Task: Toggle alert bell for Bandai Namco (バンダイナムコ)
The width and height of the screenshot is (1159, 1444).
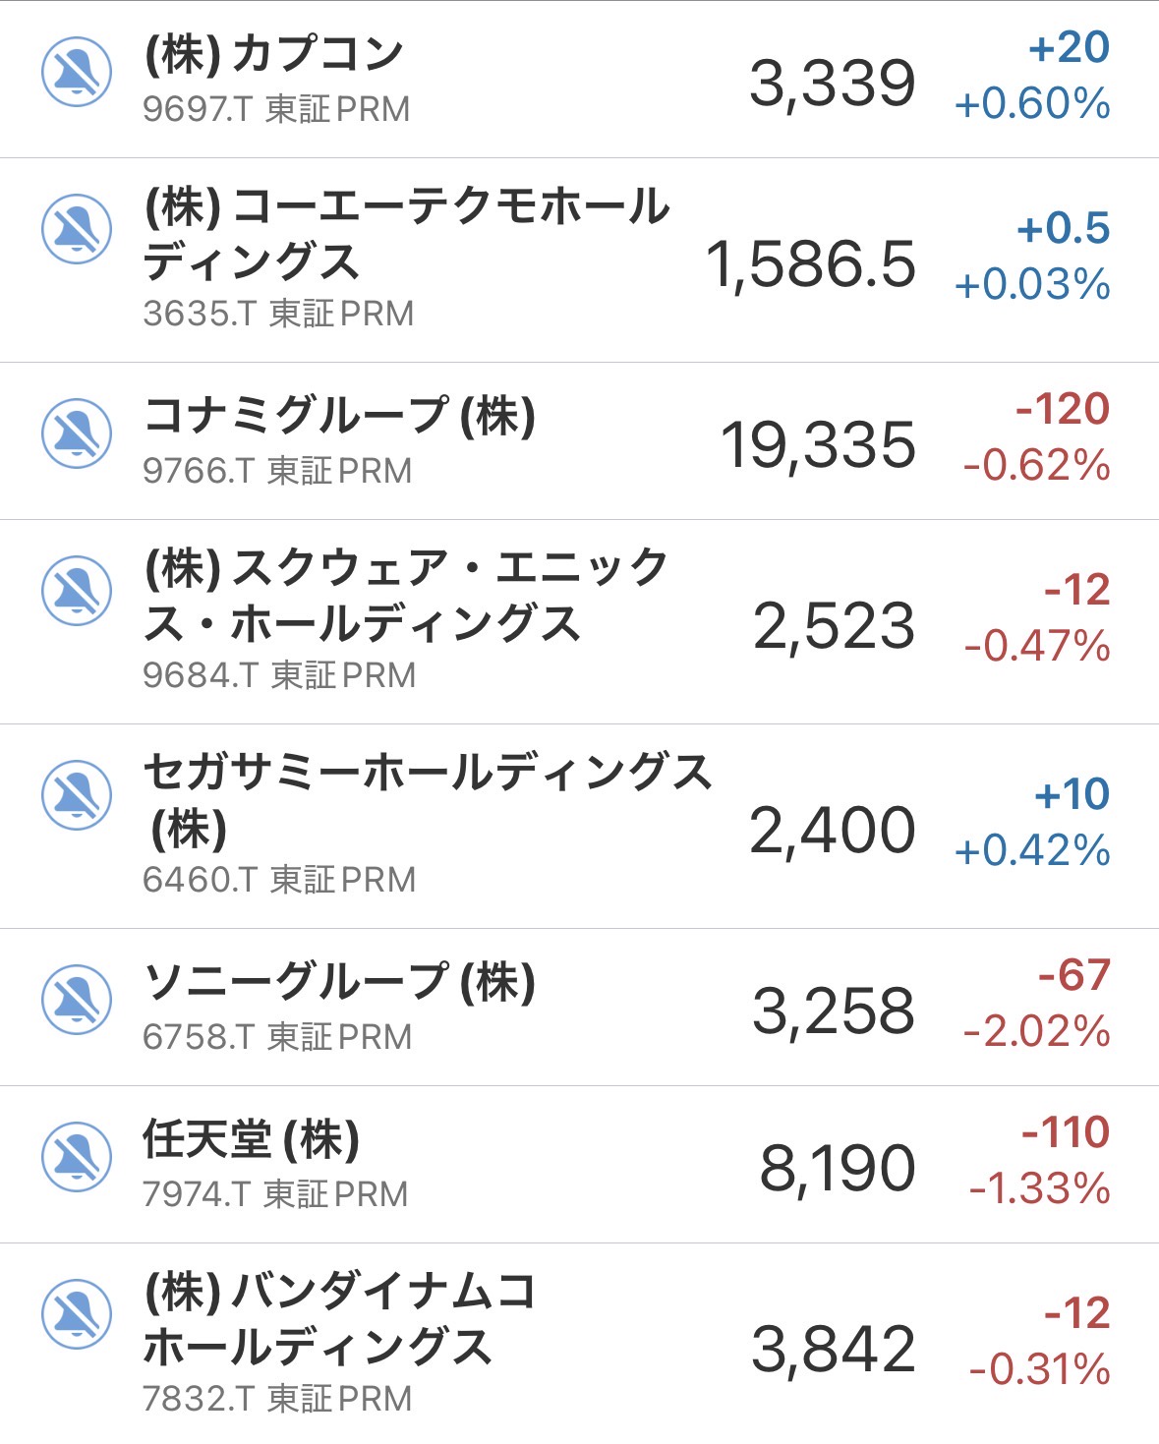Action: tap(77, 1314)
